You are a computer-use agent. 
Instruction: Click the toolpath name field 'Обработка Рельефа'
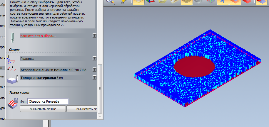(x=48, y=101)
